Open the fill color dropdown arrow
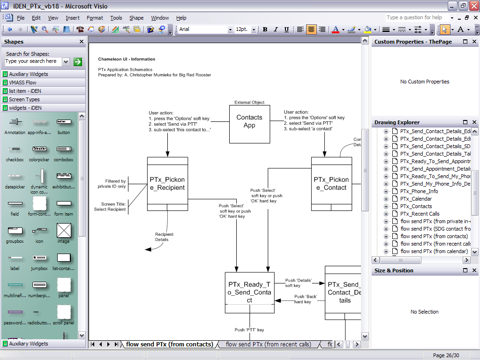 point(375,30)
